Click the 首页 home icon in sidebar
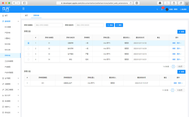 point(3,16)
